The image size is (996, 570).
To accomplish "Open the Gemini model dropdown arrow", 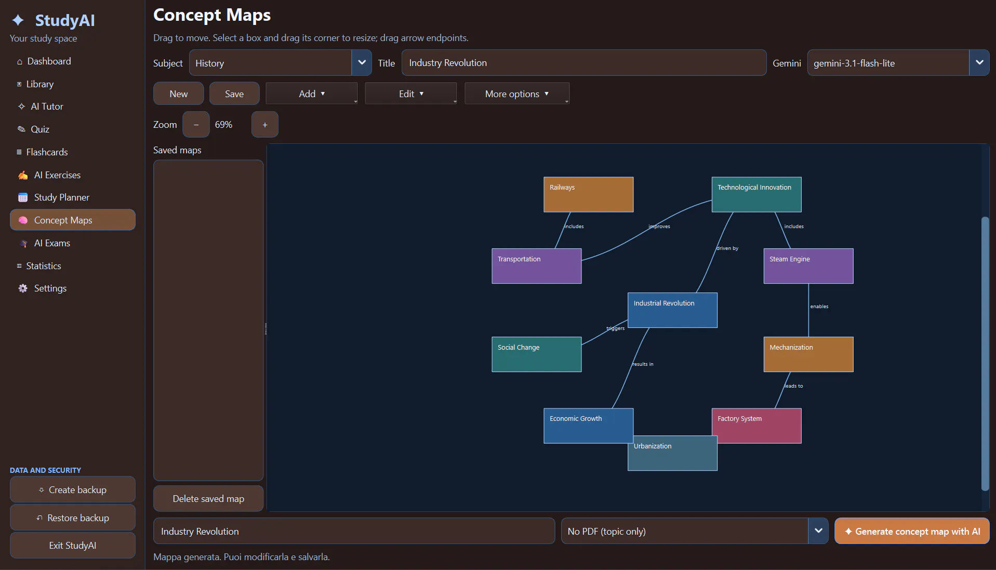I will coord(979,63).
